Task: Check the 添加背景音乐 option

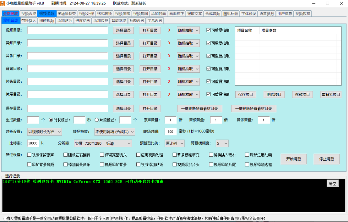Action: click(x=65, y=164)
